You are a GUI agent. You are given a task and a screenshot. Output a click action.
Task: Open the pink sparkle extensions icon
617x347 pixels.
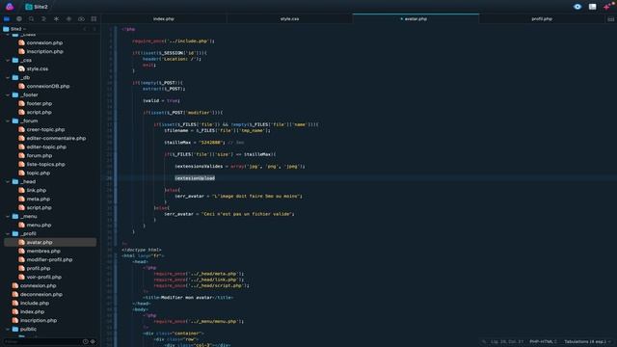pyautogui.click(x=608, y=7)
